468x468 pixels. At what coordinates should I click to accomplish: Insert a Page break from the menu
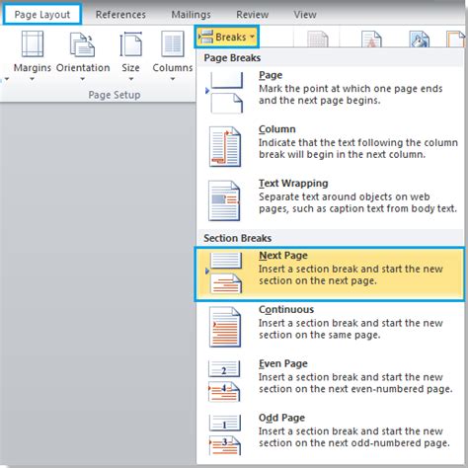(x=329, y=93)
